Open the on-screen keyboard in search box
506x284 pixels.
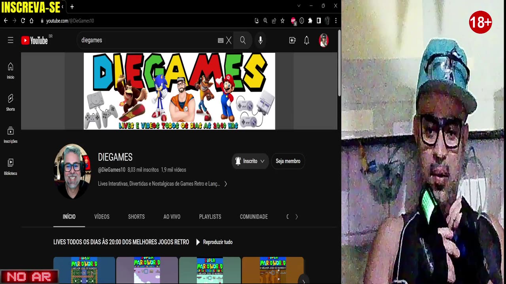click(221, 40)
